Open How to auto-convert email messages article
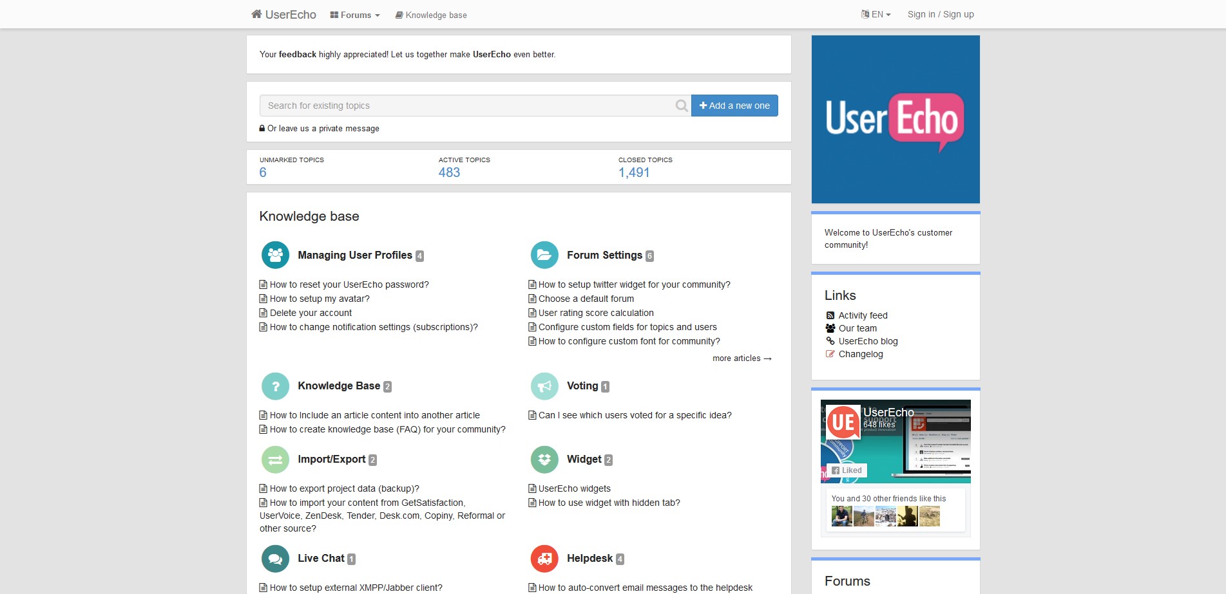 click(x=646, y=588)
